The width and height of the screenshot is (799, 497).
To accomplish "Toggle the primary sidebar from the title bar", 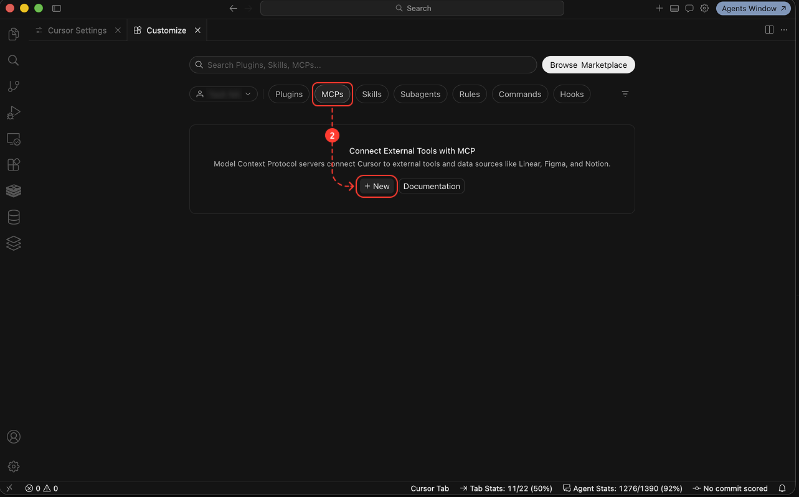I will [57, 9].
